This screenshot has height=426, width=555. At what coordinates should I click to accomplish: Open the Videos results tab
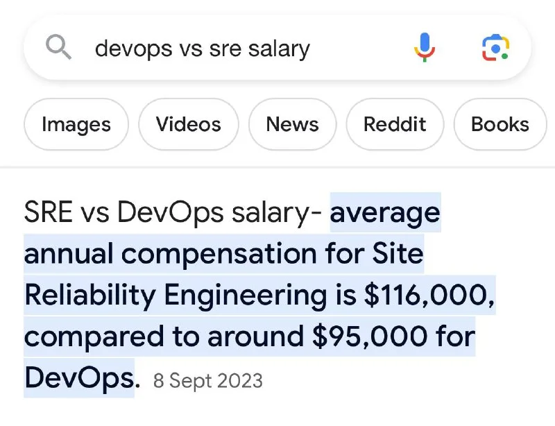188,124
